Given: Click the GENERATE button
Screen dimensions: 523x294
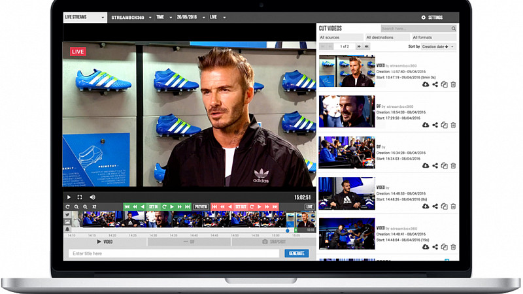Looking at the screenshot, I should click(x=297, y=253).
